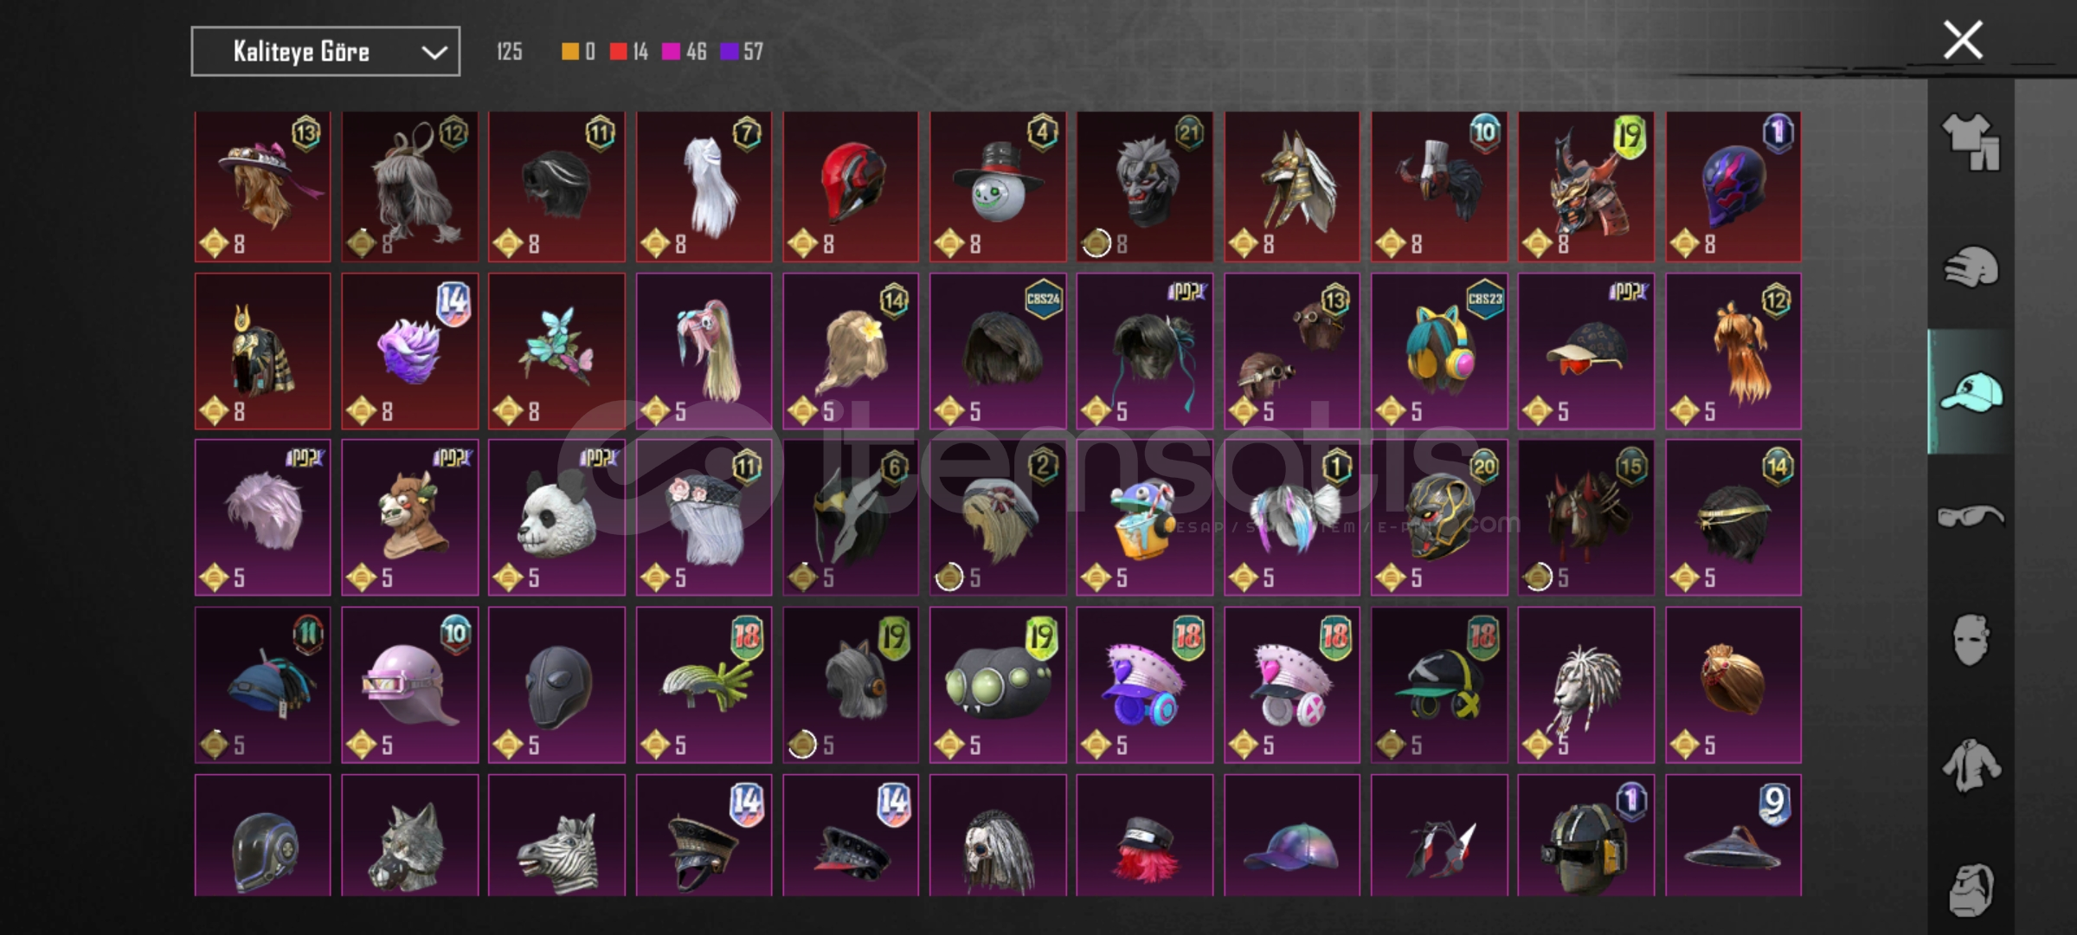Select the face mask category icon
Viewport: 2077px width, 935px height.
click(x=1971, y=641)
